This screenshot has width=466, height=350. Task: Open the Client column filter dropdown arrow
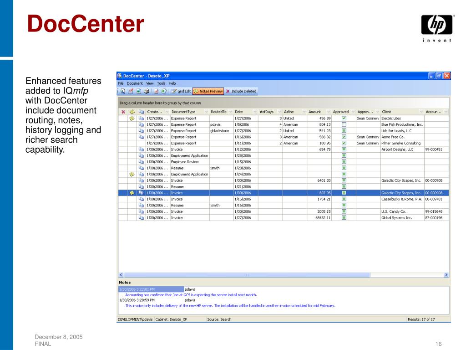421,112
